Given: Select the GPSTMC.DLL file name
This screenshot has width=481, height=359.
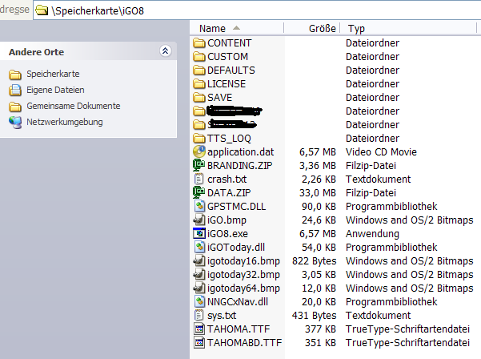Looking at the screenshot, I should pyautogui.click(x=237, y=207).
